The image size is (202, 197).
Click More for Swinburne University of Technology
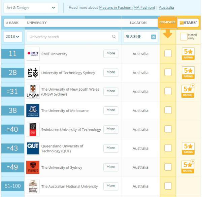pyautogui.click(x=111, y=129)
